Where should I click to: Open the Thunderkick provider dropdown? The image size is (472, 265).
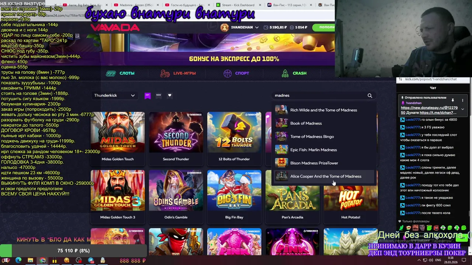click(114, 95)
